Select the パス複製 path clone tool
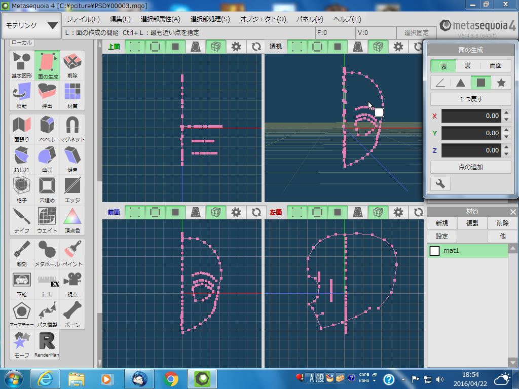 47,315
